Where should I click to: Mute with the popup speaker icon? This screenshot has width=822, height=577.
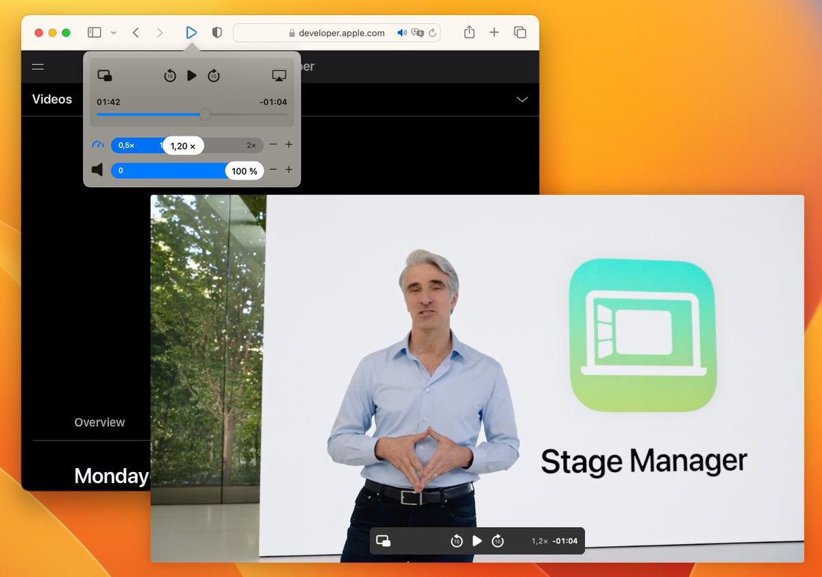tap(97, 170)
